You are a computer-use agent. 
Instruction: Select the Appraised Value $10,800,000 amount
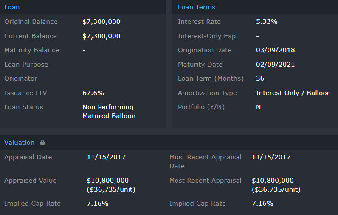tap(107, 181)
